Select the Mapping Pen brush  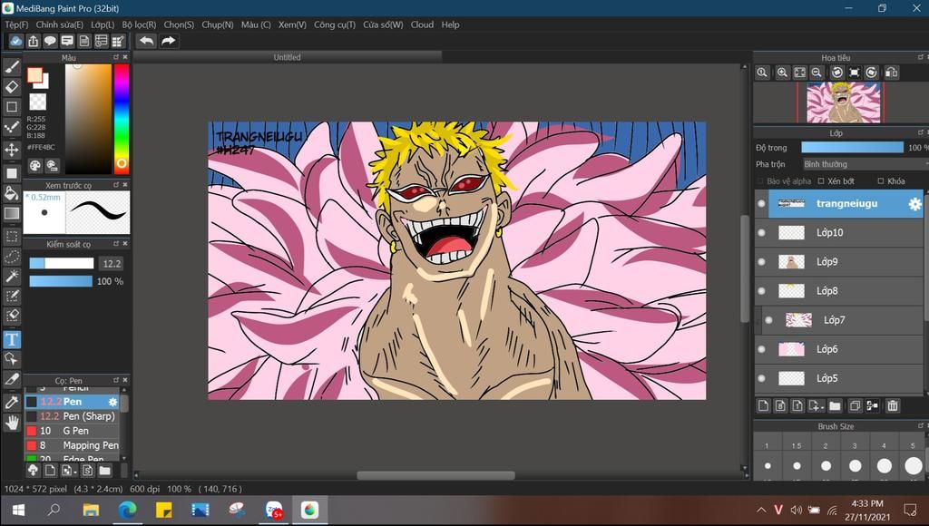tap(71, 445)
